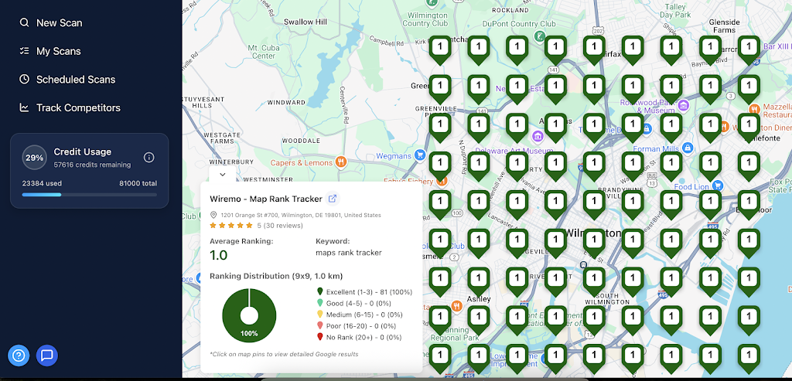Screen dimensions: 792x381
Task: Click the Excellent (1-3) dark green legend marker
Action: (319, 291)
